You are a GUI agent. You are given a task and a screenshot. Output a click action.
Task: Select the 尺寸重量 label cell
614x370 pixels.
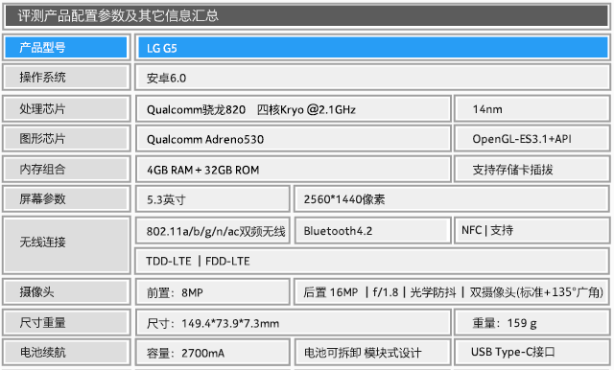[x=66, y=323]
